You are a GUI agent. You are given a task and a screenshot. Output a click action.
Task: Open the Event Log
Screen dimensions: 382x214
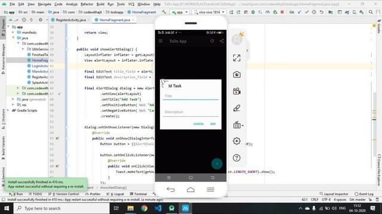pyautogui.click(x=364, y=194)
